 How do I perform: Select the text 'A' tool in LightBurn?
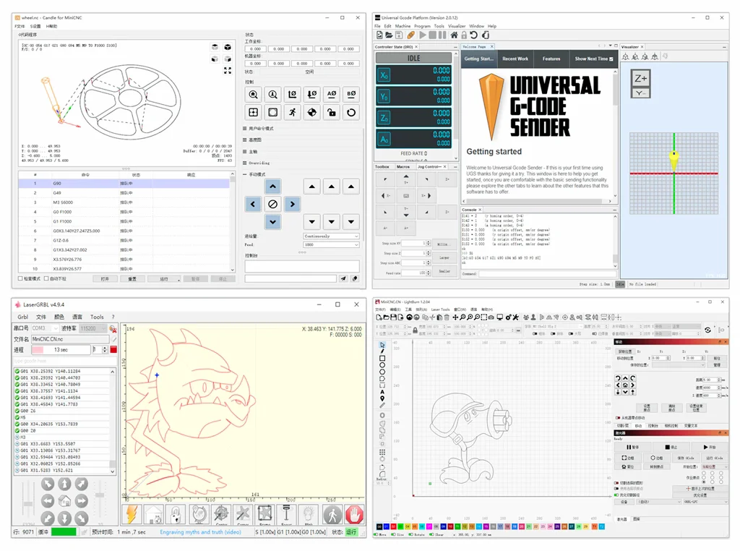pos(382,392)
